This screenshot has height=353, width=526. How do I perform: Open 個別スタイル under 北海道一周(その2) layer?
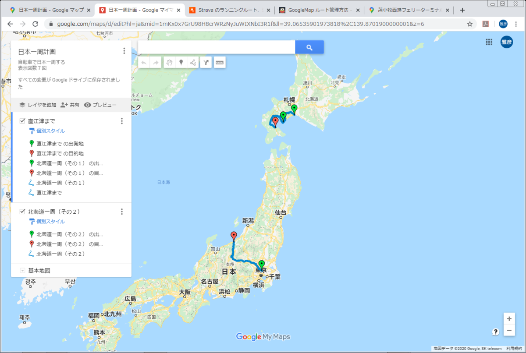click(47, 221)
